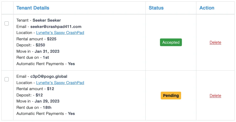Click the Jan 29, 2023 move-in date
Screen dimensions: 236x122
coord(47,101)
